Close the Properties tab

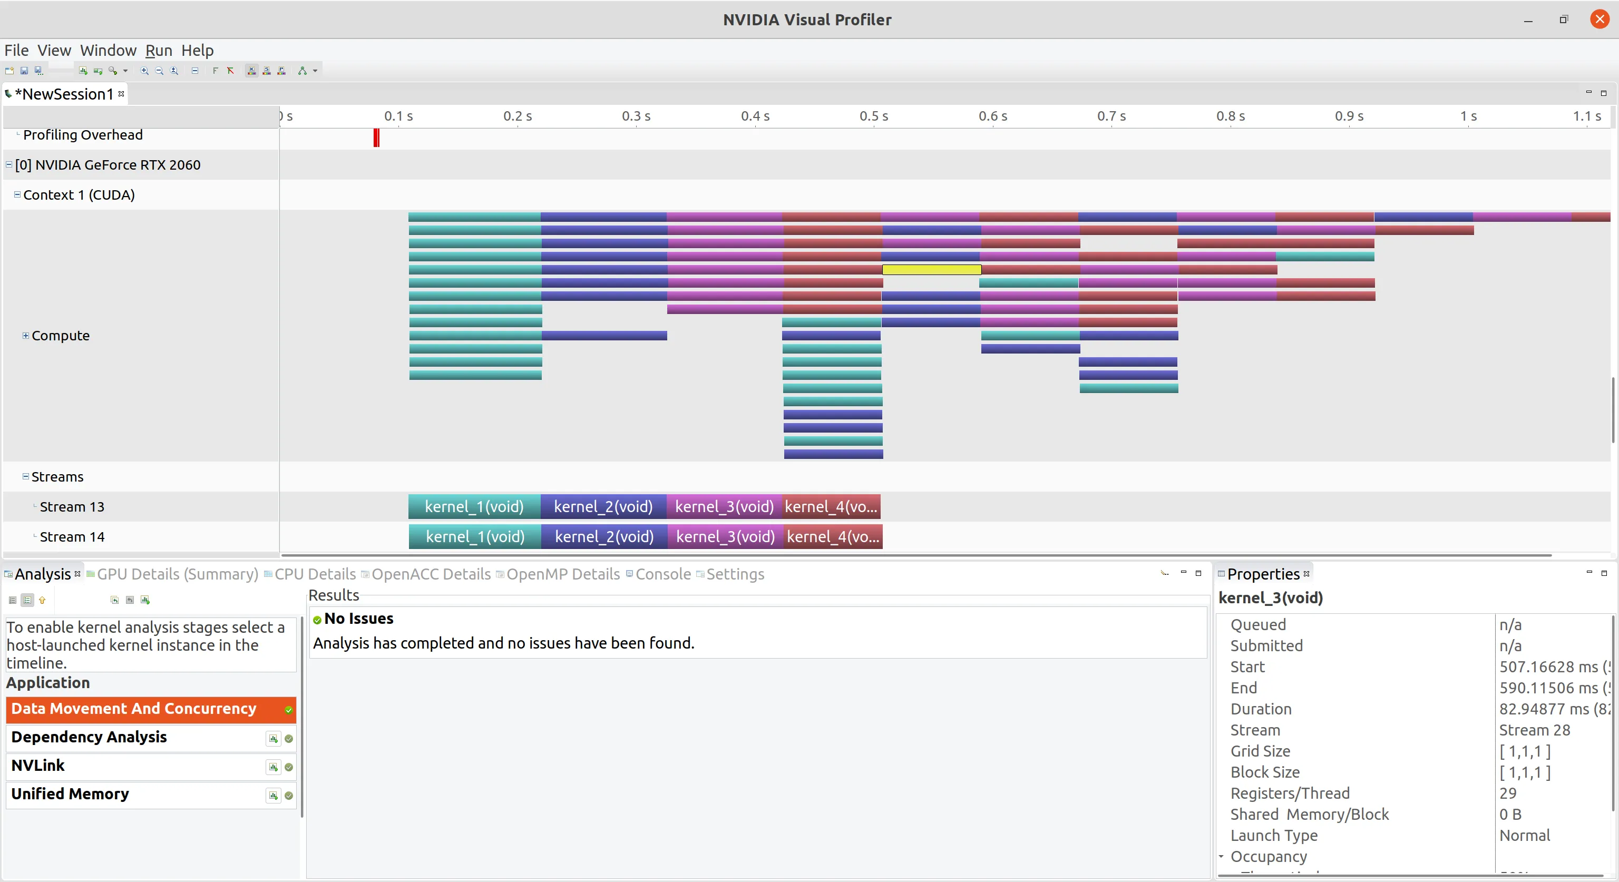1306,574
